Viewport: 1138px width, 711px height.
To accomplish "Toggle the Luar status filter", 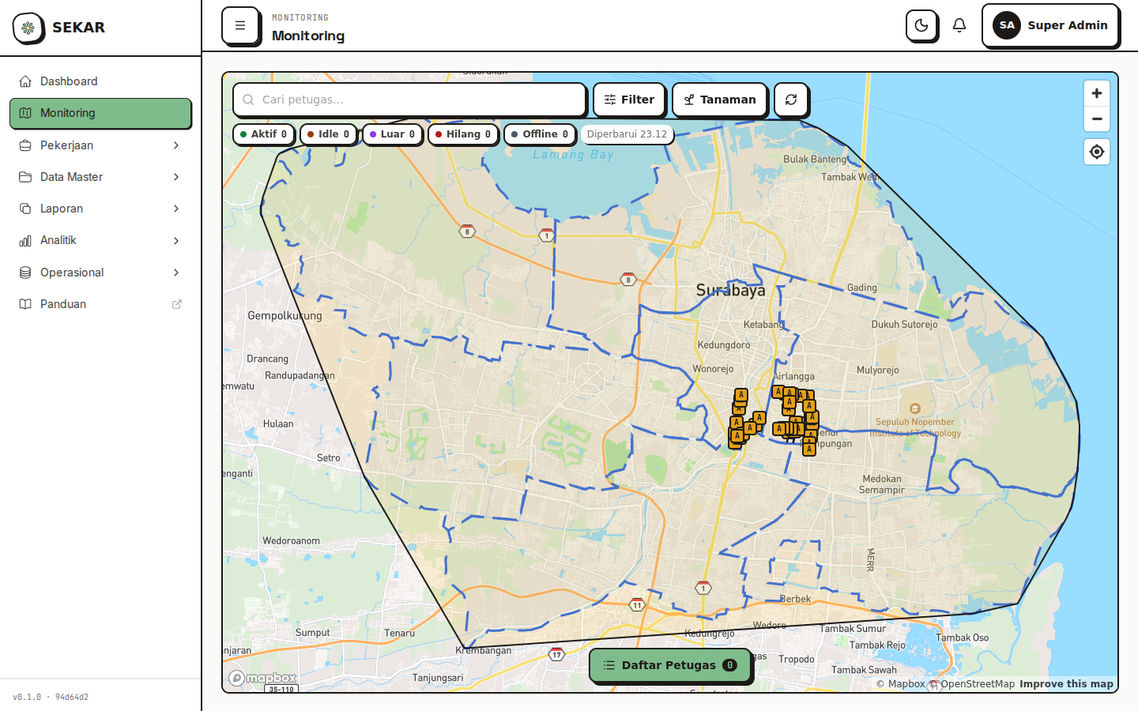I will [392, 134].
